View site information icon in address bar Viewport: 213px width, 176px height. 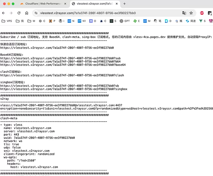point(36,13)
